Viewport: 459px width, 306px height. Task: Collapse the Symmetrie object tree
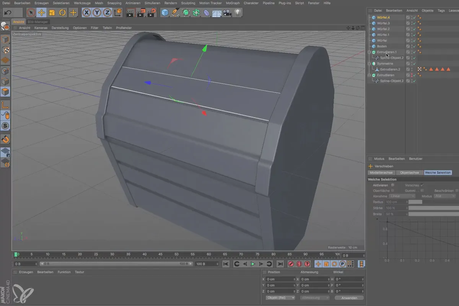pyautogui.click(x=369, y=63)
